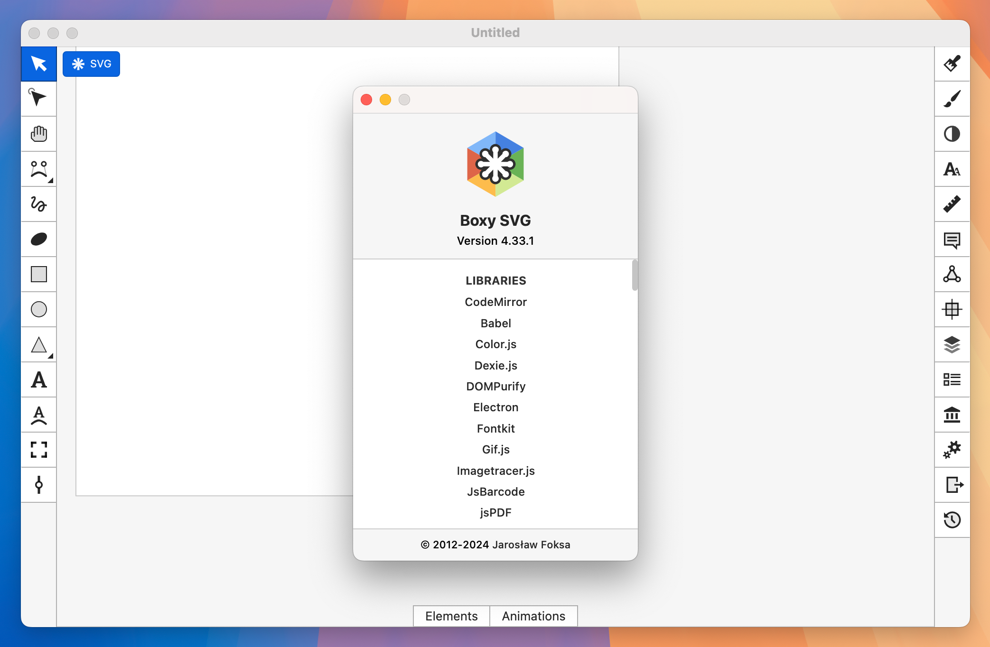Click the SVG toolbar button
Image resolution: width=990 pixels, height=647 pixels.
click(x=91, y=64)
